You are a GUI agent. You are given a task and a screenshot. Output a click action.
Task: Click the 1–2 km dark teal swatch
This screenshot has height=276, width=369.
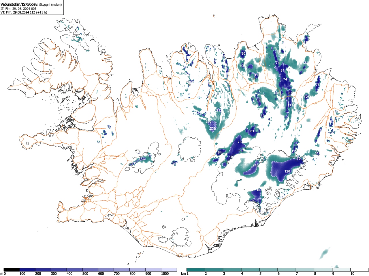pos(196,270)
